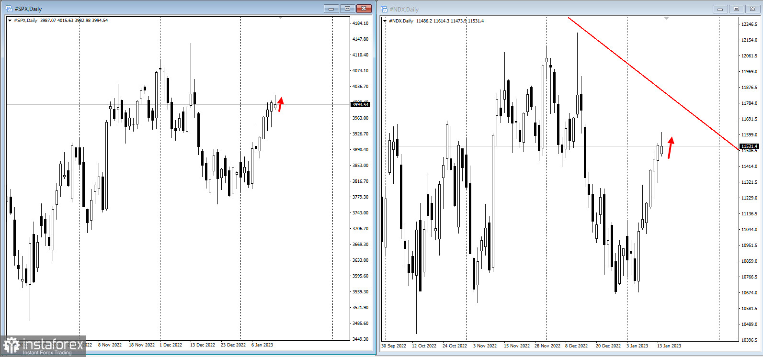Click the 10396.5 price level on NDX axis
Screen dimensions: 763x357
point(750,340)
